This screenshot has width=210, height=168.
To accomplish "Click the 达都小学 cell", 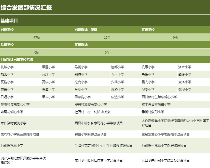I will click(x=125, y=67).
